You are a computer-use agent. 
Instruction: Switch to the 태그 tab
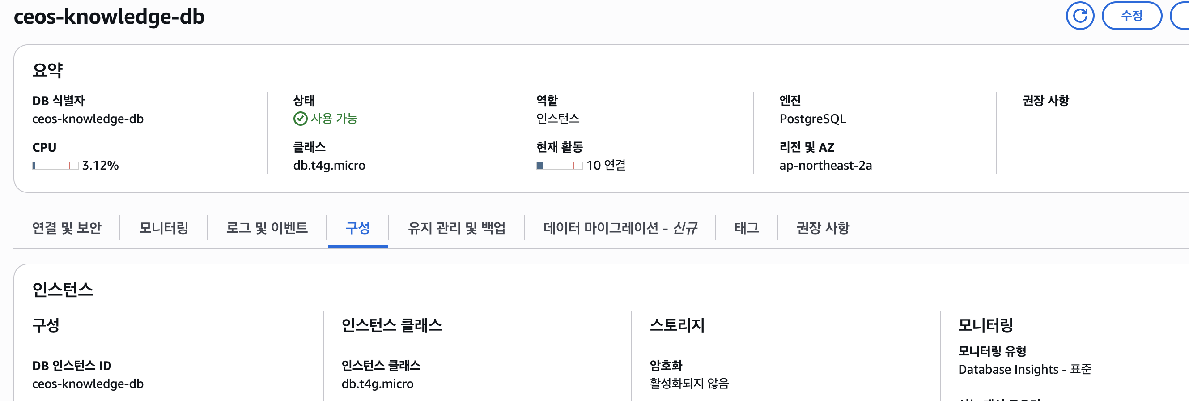click(x=746, y=228)
